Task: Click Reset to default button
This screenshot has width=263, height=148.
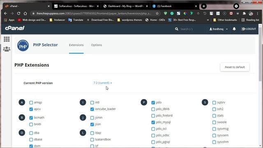Action: click(235, 67)
